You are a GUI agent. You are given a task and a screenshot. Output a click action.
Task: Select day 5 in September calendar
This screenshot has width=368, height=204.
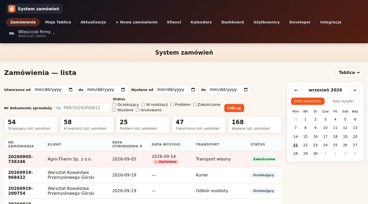(345, 119)
